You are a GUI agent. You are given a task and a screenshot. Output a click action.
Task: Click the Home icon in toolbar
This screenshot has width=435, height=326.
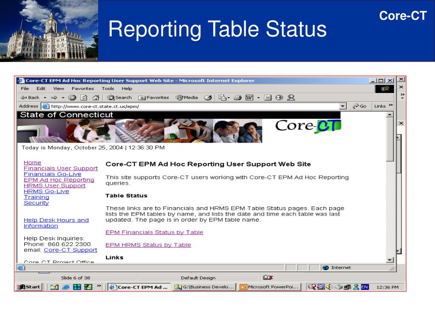(96, 98)
